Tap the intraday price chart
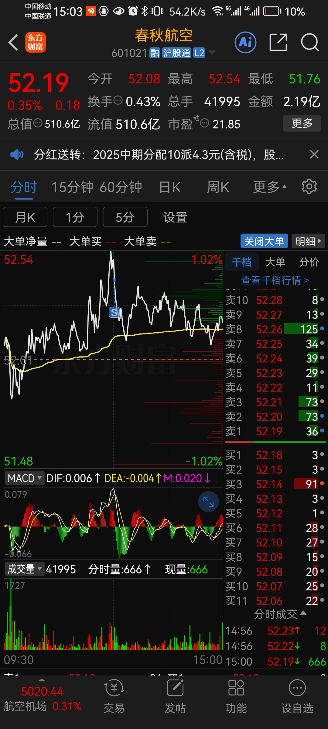The image size is (328, 729). [x=113, y=359]
